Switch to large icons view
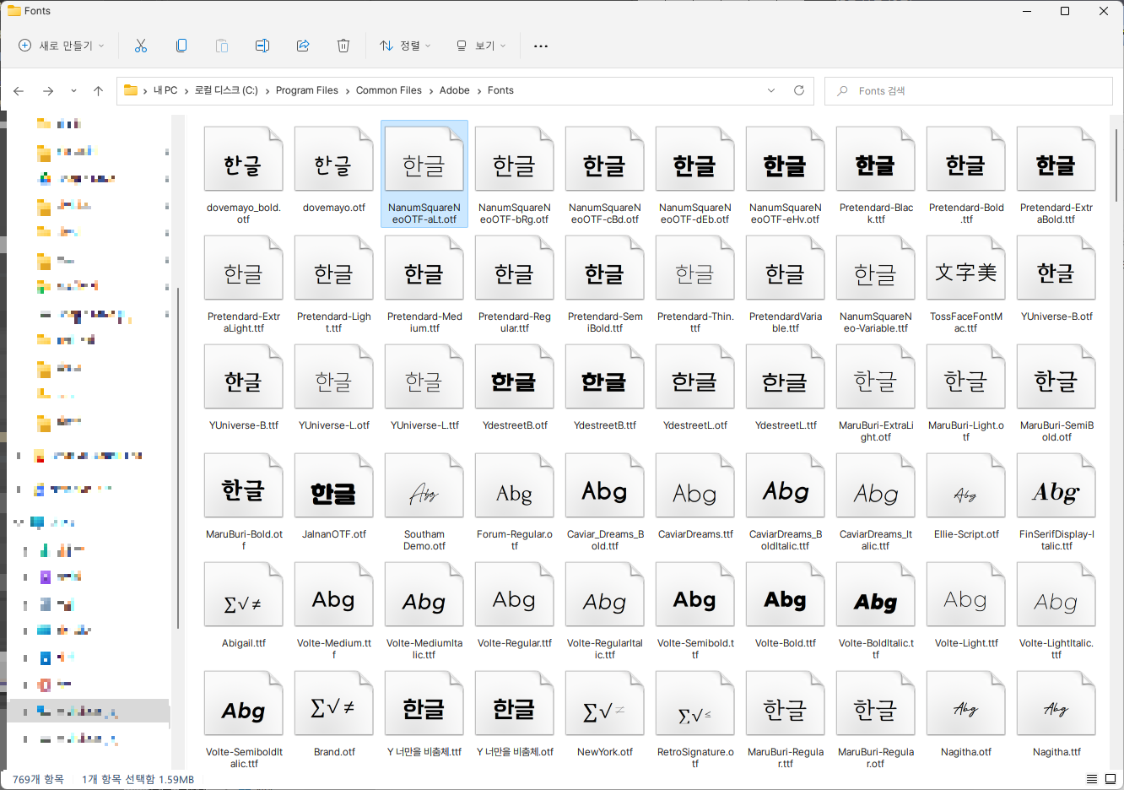 (1110, 779)
